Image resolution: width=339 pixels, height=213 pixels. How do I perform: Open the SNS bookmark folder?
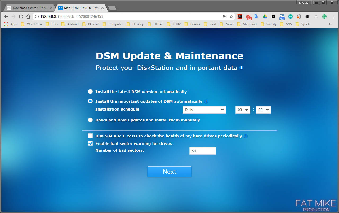click(x=286, y=24)
